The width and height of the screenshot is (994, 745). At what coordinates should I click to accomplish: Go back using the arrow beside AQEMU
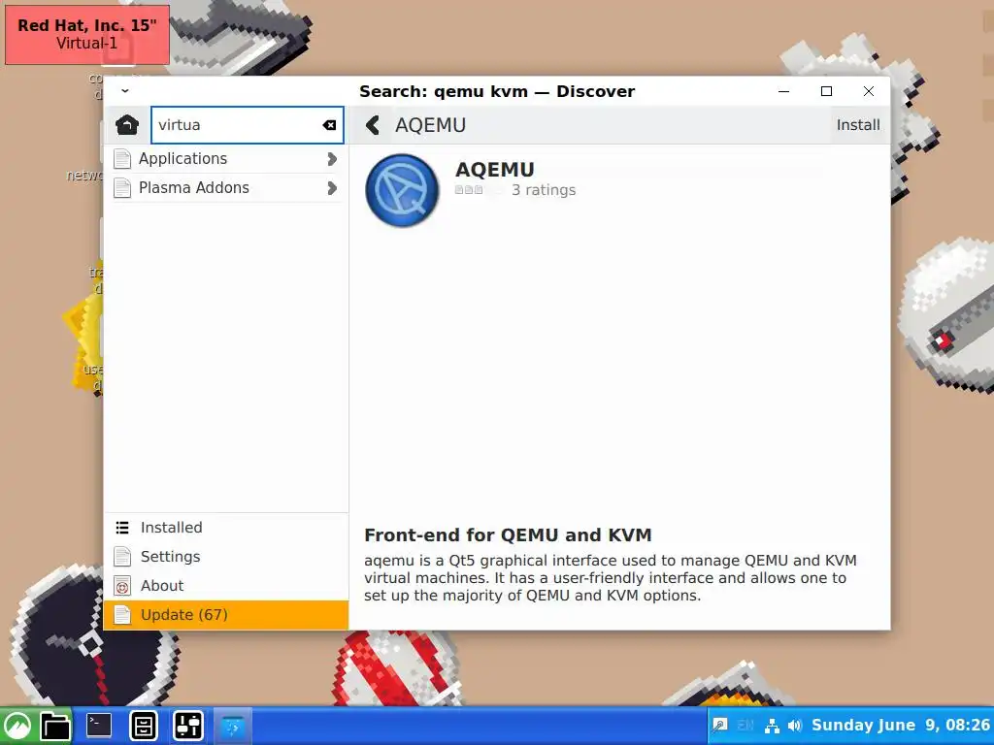pos(373,125)
